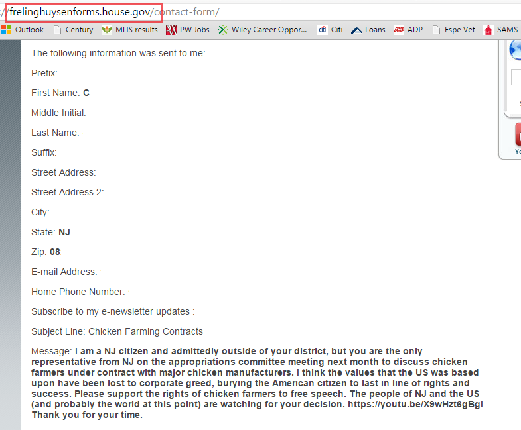Viewport: 521px width, 430px height.
Task: Open the Century bookmark
Action: point(74,30)
